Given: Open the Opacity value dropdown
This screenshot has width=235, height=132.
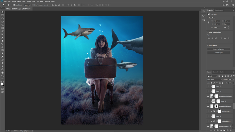Looking at the screenshot, I should (233, 80).
